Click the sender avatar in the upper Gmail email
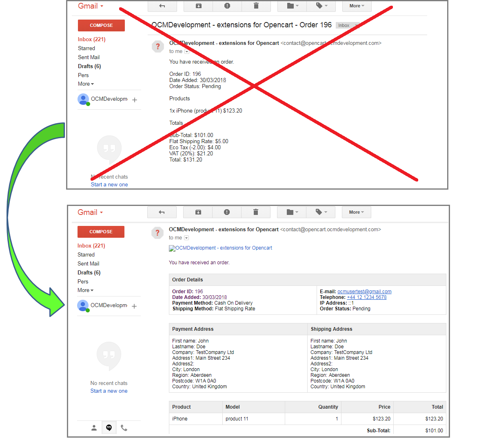 tap(157, 46)
